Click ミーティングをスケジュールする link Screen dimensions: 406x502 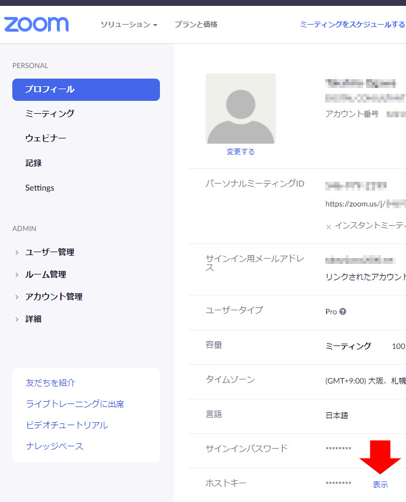click(x=352, y=25)
